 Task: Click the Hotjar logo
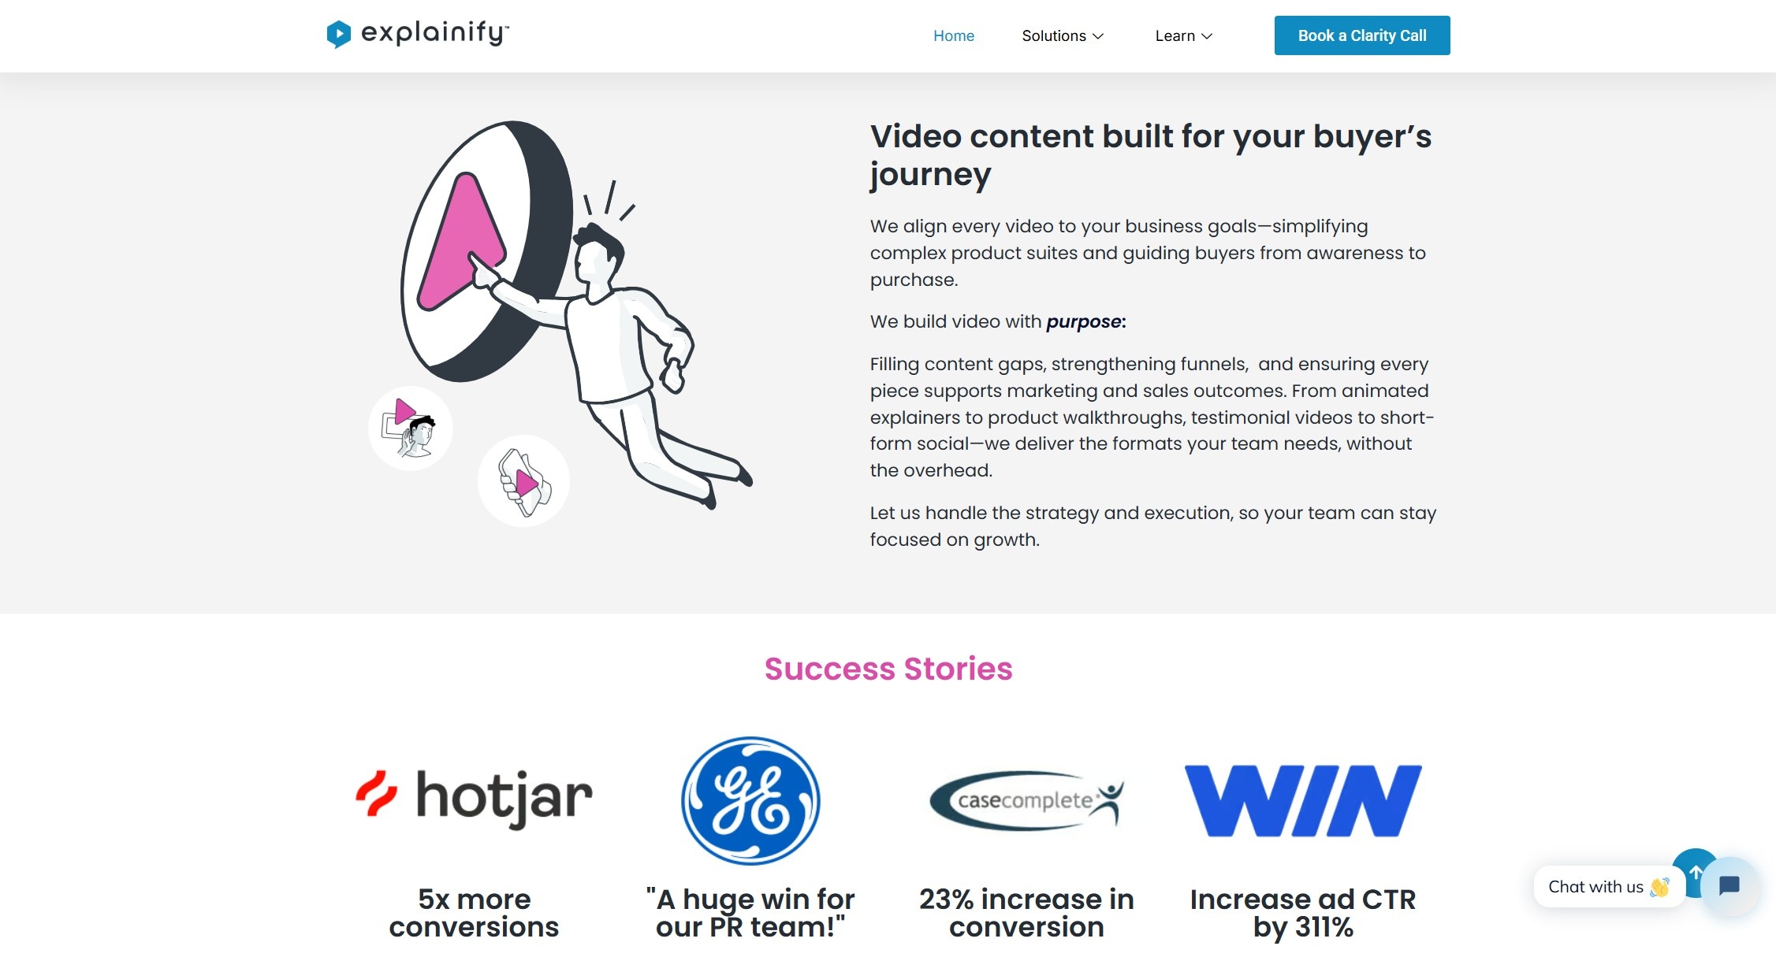pos(474,797)
